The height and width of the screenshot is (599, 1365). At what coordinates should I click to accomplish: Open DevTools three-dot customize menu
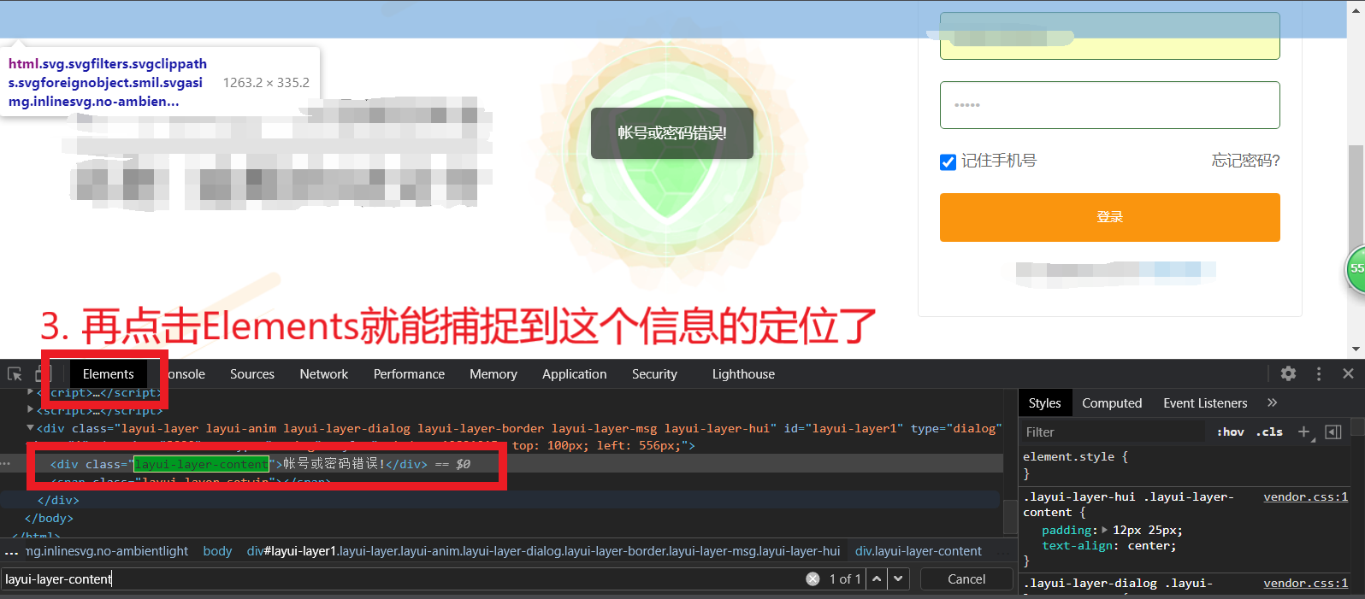(1319, 373)
